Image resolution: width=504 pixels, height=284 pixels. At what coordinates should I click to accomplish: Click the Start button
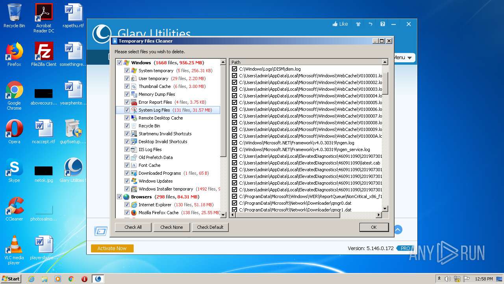click(11, 278)
